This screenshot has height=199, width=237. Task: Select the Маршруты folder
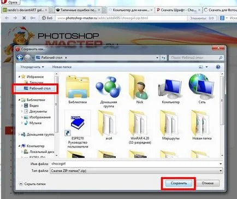pos(170,125)
